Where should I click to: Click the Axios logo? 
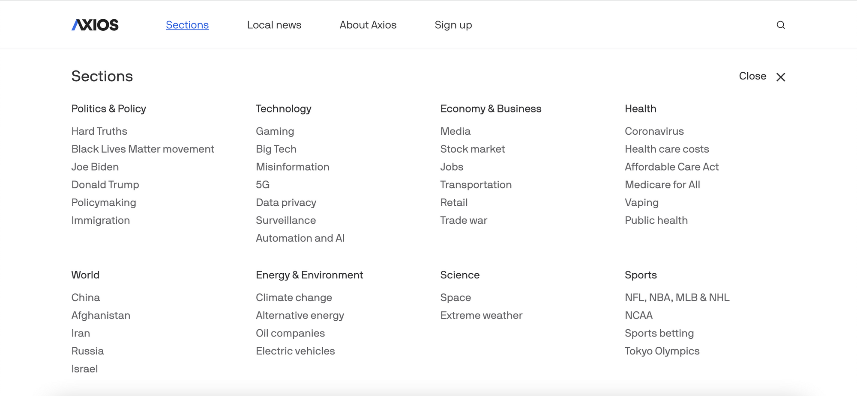(x=95, y=25)
